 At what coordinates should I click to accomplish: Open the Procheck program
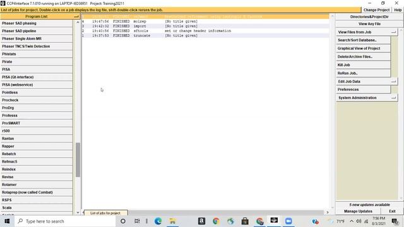click(37, 100)
